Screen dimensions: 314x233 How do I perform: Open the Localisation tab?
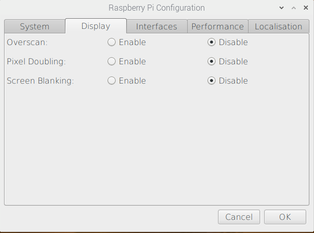(x=278, y=26)
